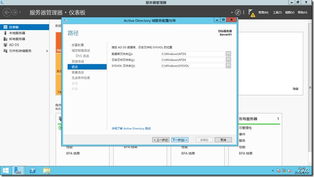The image size is (314, 177).
Task: Select 仪表板 in the left sidebar
Action: [x=24, y=27]
